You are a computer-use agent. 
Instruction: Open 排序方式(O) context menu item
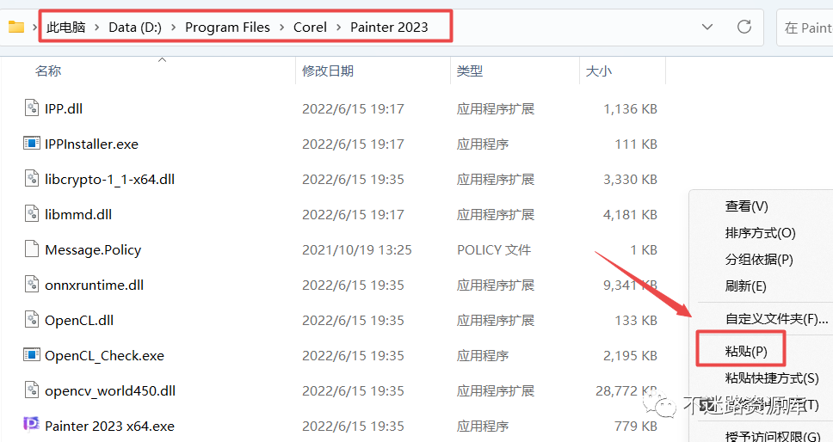coord(760,232)
